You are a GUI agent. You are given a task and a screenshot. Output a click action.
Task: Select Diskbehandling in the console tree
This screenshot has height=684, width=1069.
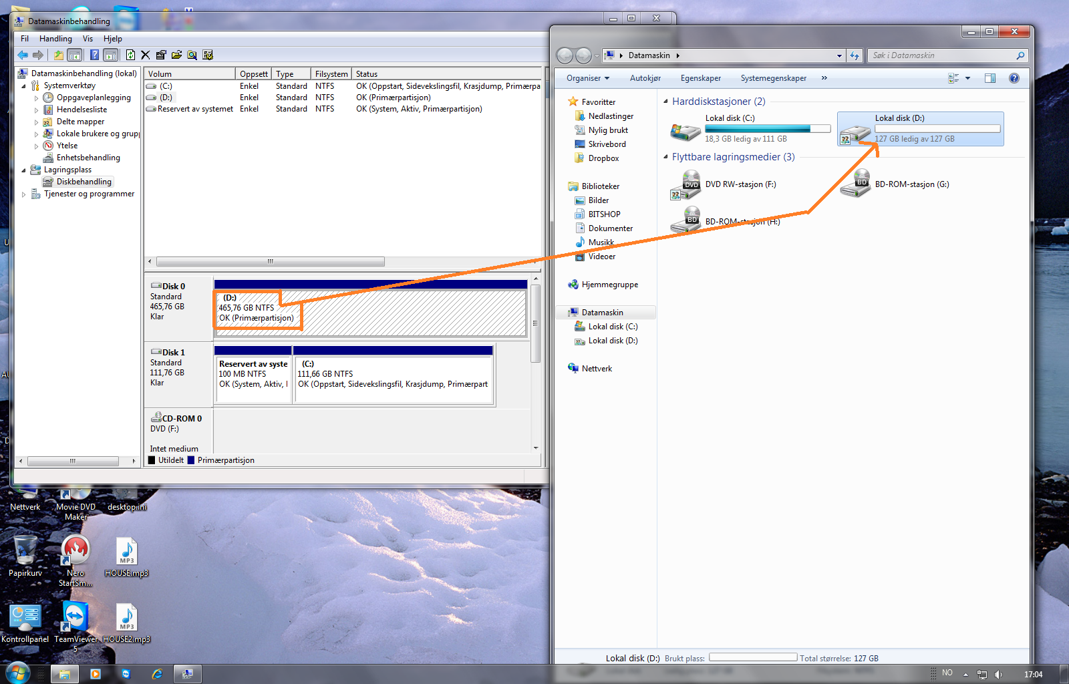click(x=84, y=182)
